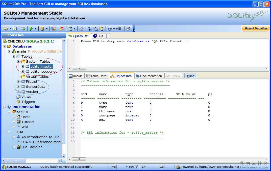
Task: Collapse the Databases tree node
Action: 5,47
